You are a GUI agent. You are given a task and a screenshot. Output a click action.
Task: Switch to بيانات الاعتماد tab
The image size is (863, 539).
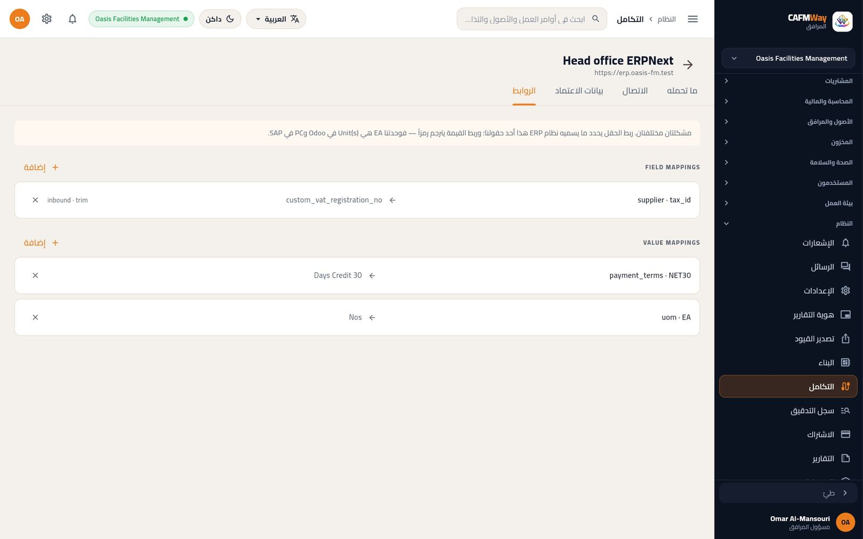point(579,91)
